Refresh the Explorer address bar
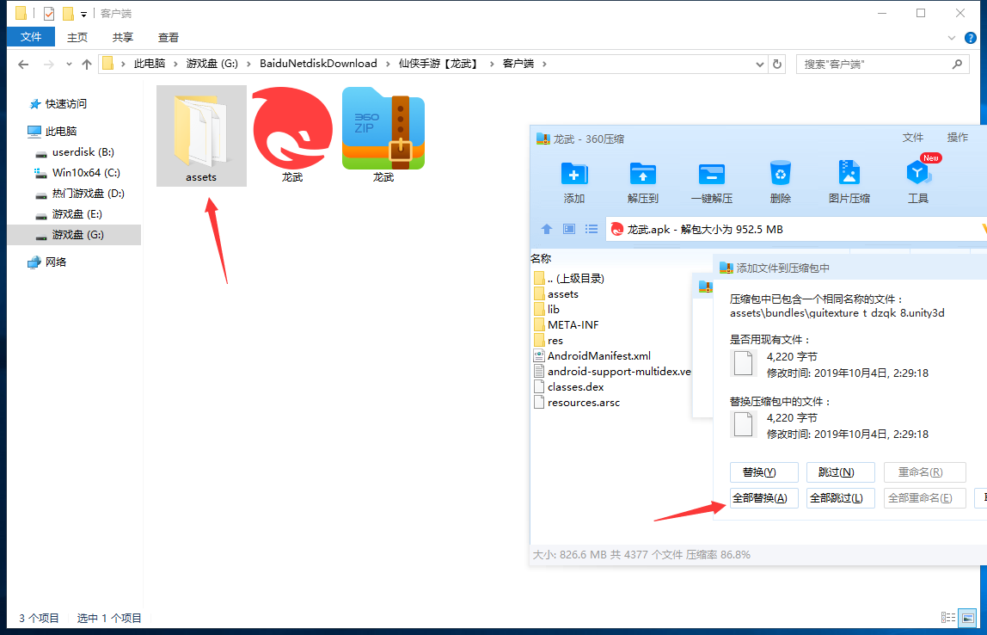Viewport: 987px width, 635px height. coord(777,64)
